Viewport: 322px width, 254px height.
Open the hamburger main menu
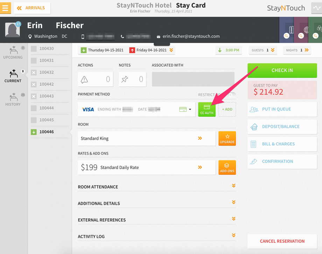[5, 8]
